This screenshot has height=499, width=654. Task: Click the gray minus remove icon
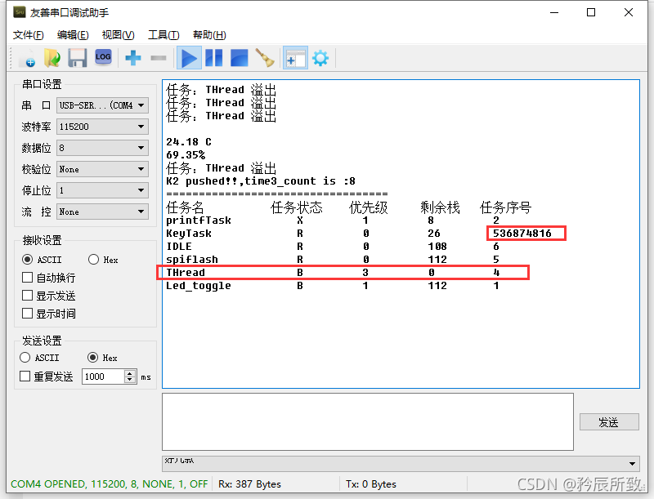coord(158,58)
